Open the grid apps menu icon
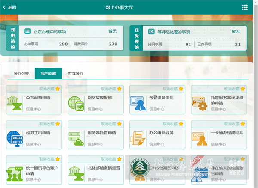The height and width of the screenshot is (188, 258). click(245, 7)
